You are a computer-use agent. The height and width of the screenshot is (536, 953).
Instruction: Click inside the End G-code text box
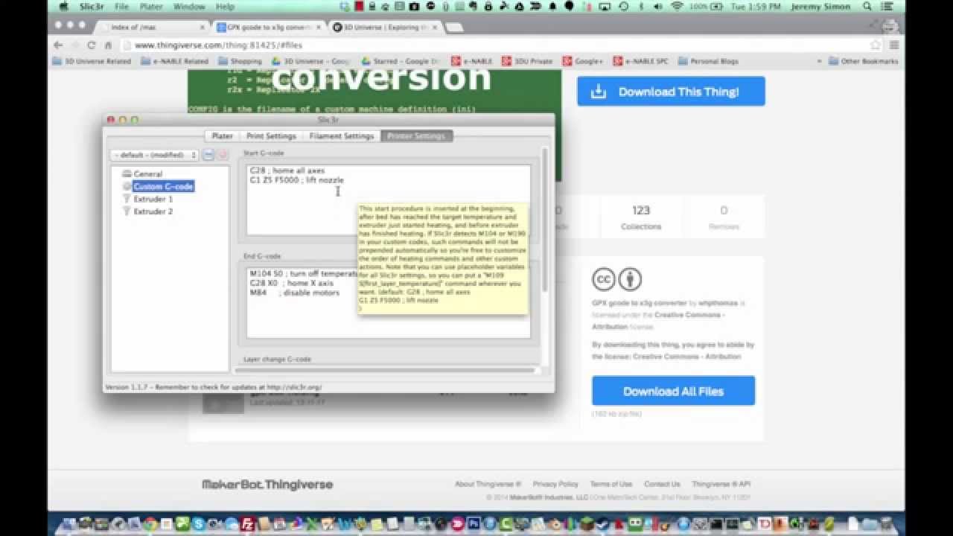388,303
